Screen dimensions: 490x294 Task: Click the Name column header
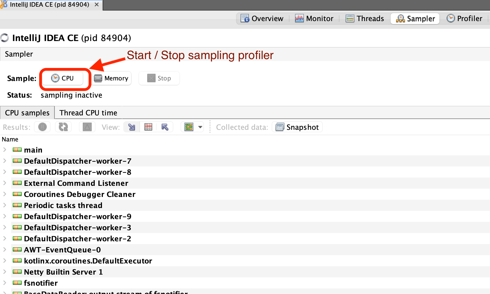(10, 139)
